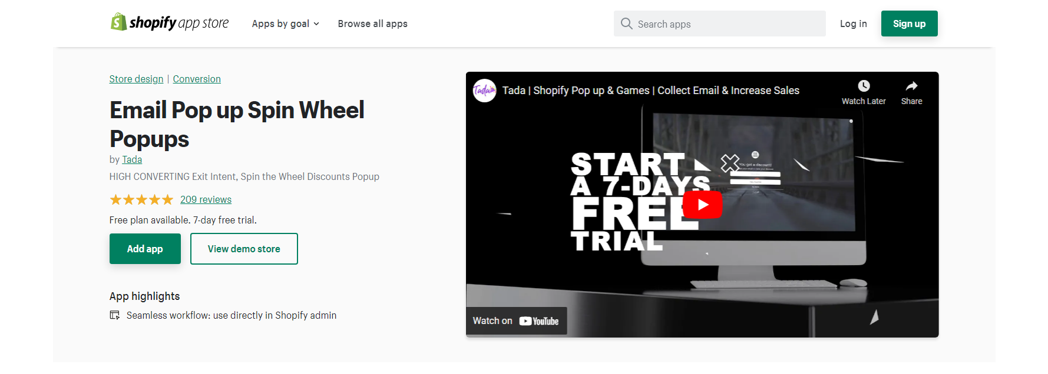Open Browse all apps menu item

click(x=372, y=24)
